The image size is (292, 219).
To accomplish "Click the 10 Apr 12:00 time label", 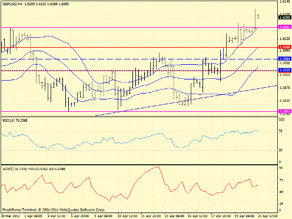I will point(128,216).
